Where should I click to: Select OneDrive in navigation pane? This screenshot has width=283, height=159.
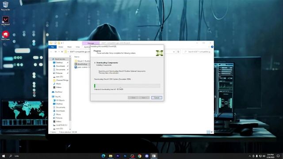58,92
